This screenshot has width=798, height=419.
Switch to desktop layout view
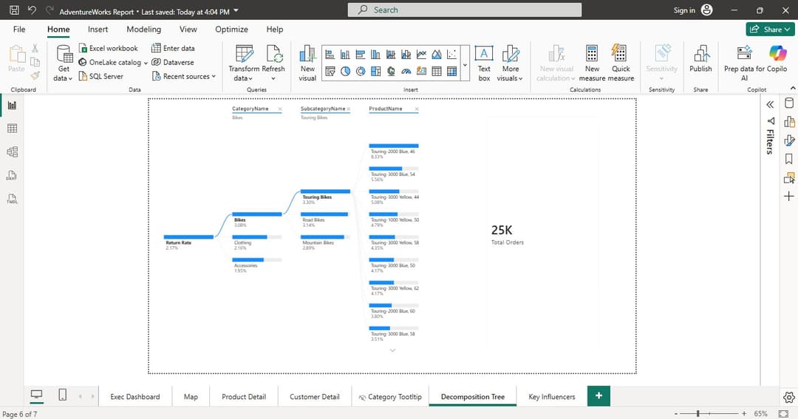[x=35, y=396]
